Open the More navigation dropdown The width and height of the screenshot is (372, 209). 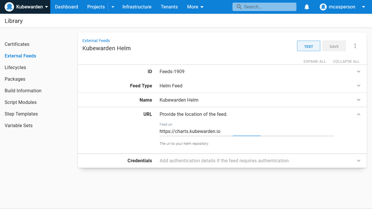(x=195, y=7)
